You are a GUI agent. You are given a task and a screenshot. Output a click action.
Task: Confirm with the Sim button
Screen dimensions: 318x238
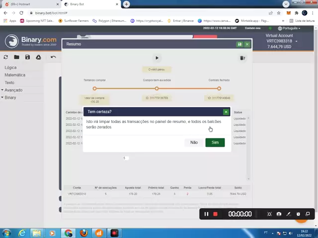(x=215, y=142)
